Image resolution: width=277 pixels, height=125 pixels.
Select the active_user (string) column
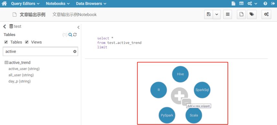tap(24, 69)
